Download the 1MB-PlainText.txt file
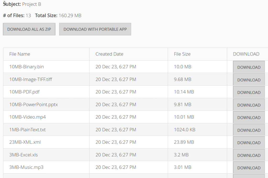Viewport: 268px width, 178px height. (x=249, y=130)
